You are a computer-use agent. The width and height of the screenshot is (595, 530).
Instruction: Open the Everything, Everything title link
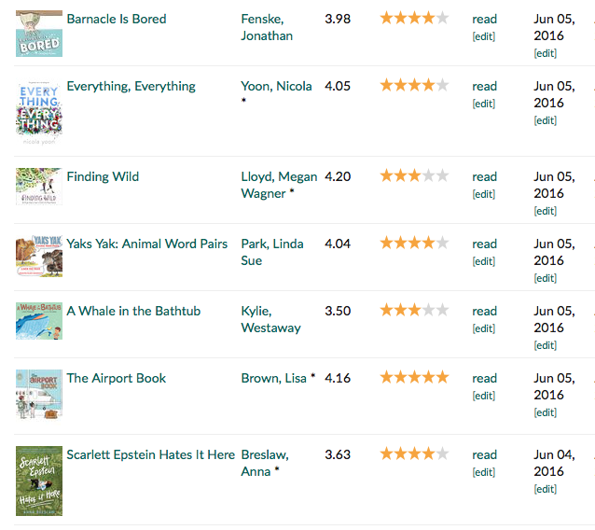click(131, 86)
